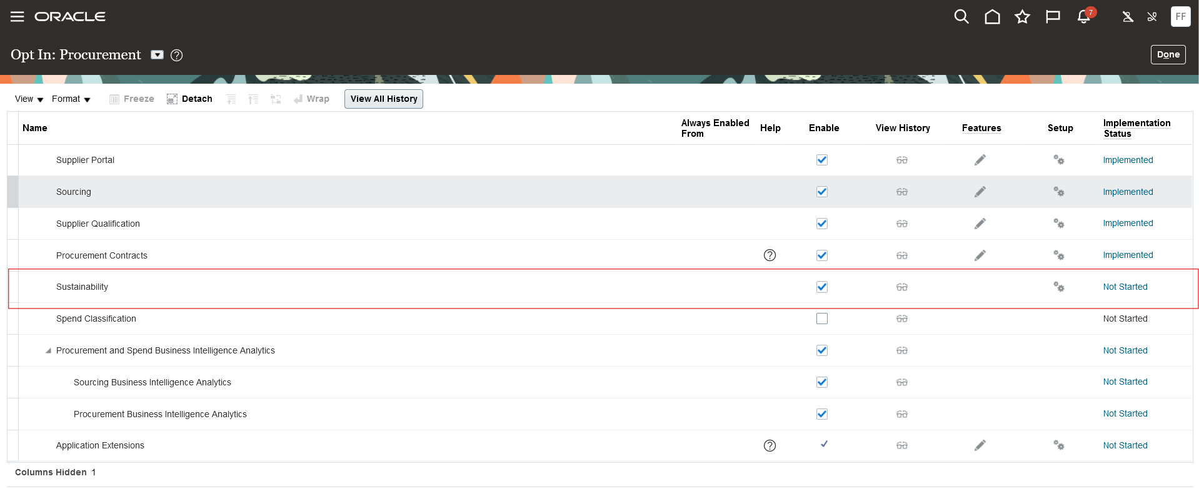View history icon for Supplier Qualification
The height and width of the screenshot is (489, 1199).
(902, 224)
